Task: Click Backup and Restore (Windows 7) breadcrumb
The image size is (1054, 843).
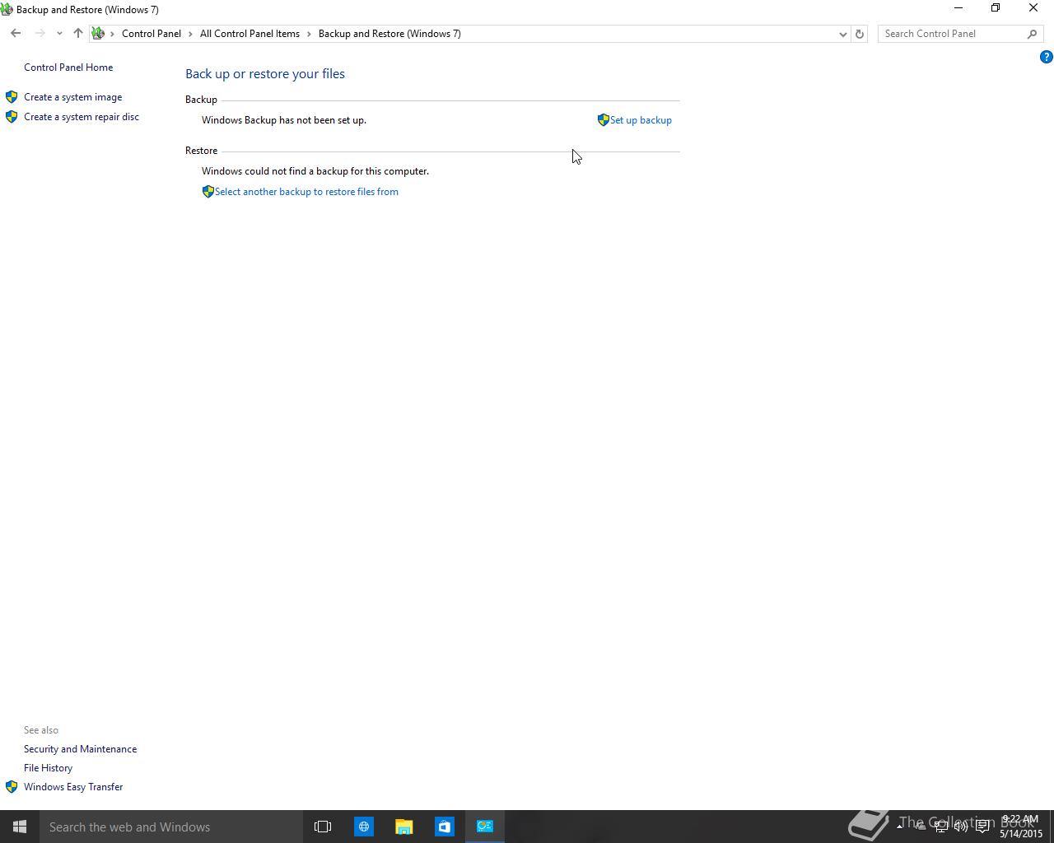Action: click(389, 34)
